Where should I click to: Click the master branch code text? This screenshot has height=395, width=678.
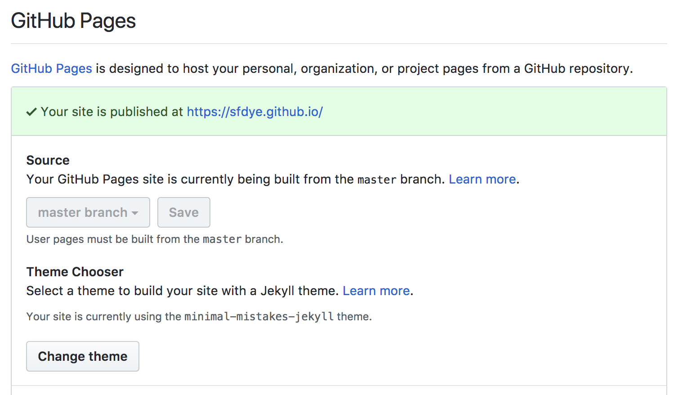click(377, 179)
